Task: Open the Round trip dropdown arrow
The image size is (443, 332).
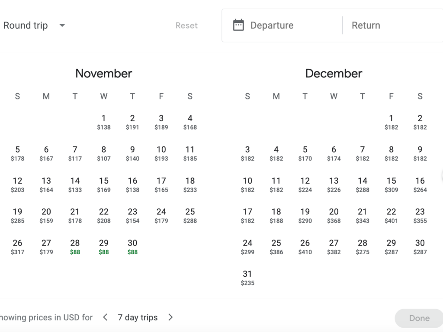Action: click(x=62, y=26)
